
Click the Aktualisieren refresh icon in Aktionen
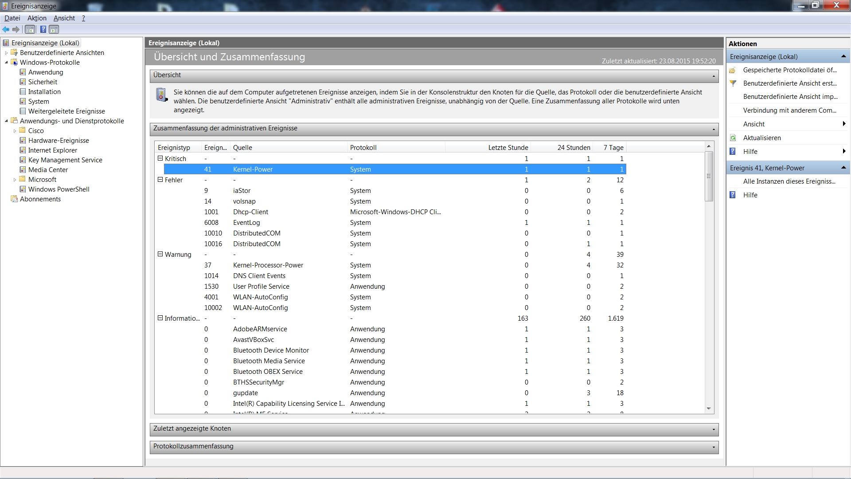(733, 138)
